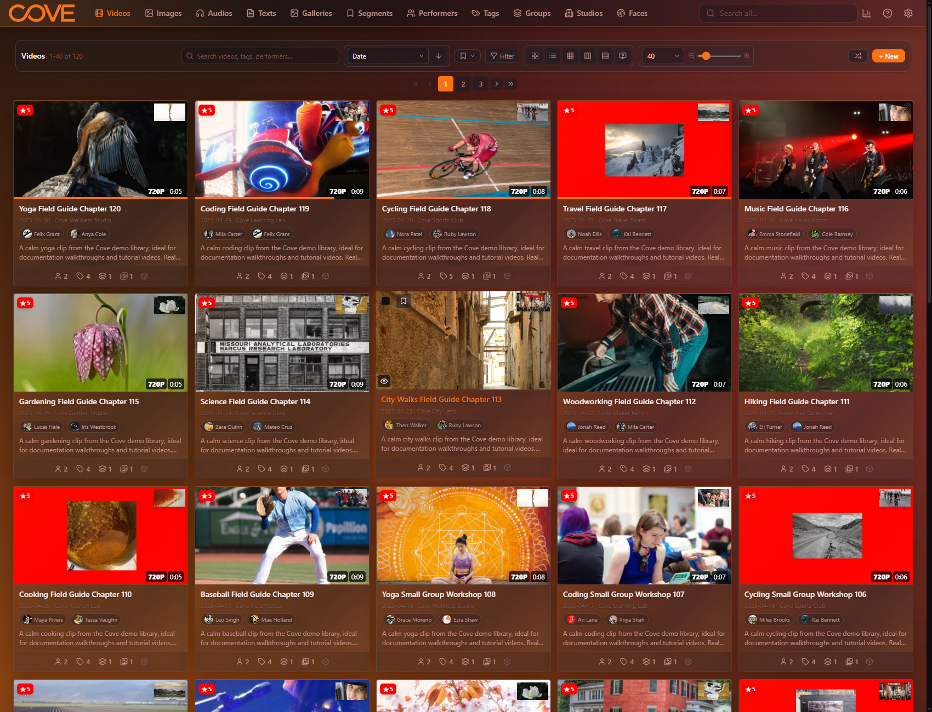Click bookmark icon on City Walks card

[403, 301]
